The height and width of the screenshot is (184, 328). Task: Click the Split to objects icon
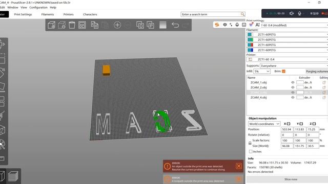coord(140,25)
